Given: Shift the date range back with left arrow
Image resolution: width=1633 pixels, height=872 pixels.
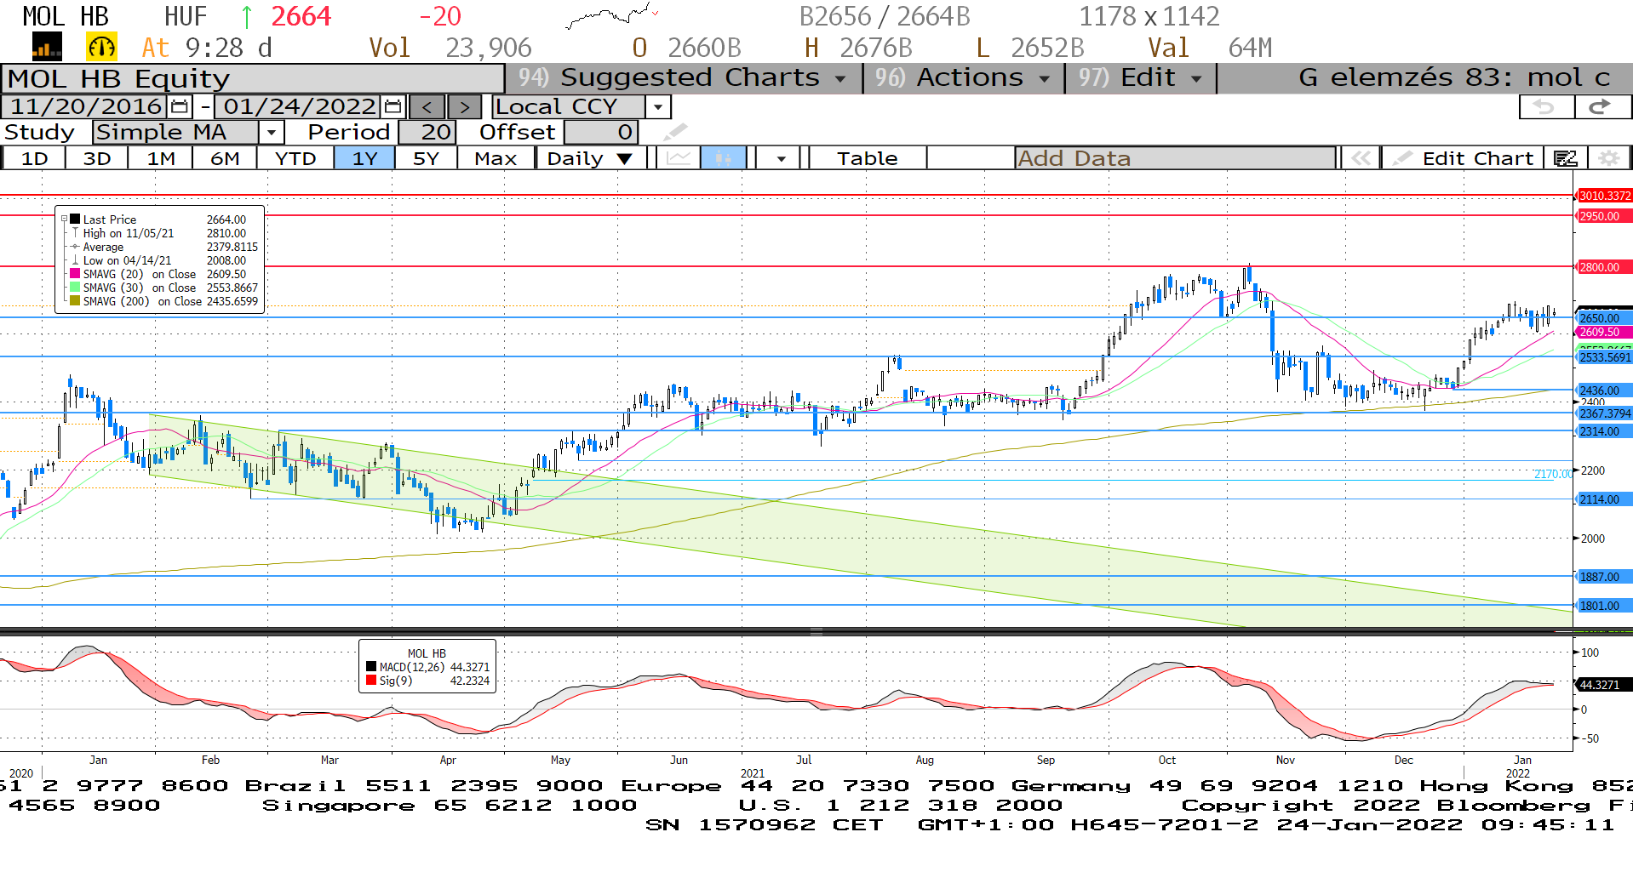Looking at the screenshot, I should 427,106.
